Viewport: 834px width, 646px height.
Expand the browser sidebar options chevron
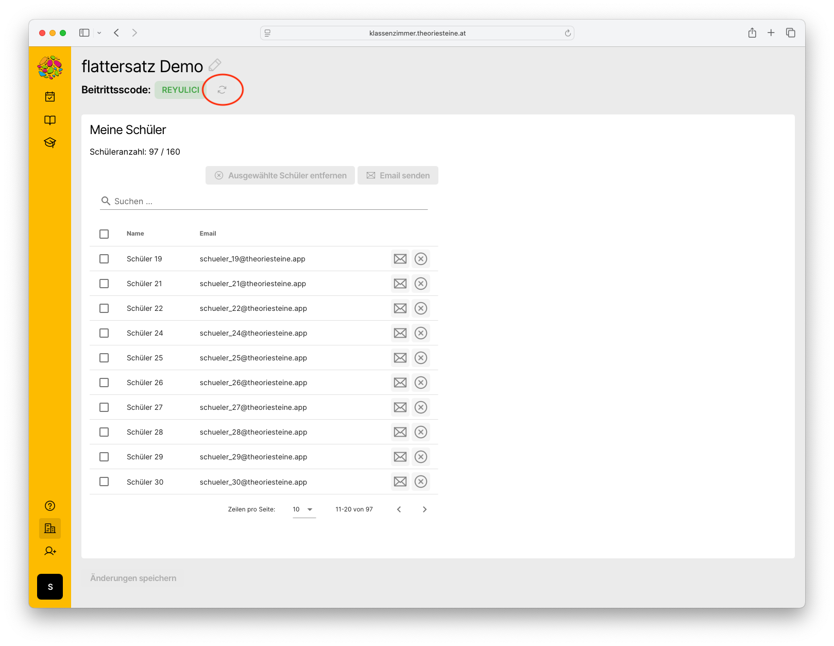99,33
